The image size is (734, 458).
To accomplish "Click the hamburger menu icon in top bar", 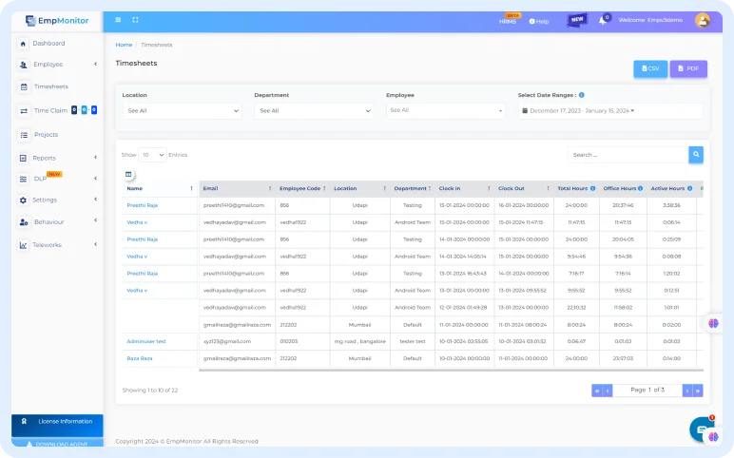I will (x=118, y=20).
